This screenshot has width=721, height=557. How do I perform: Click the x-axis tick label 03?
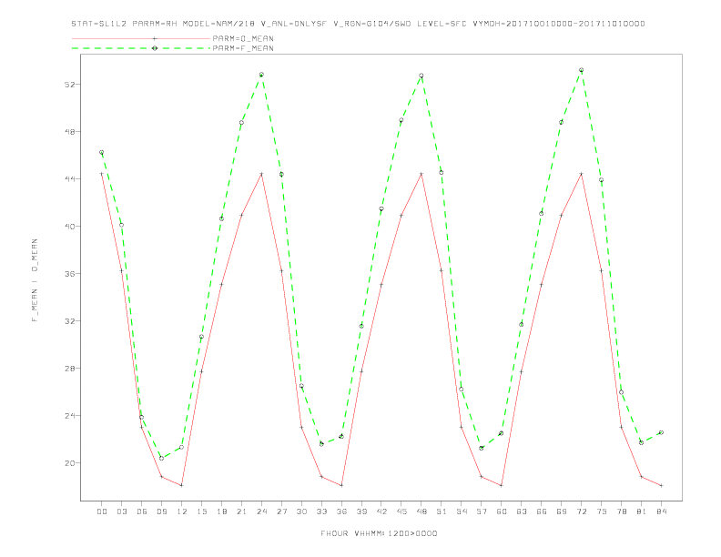121,511
